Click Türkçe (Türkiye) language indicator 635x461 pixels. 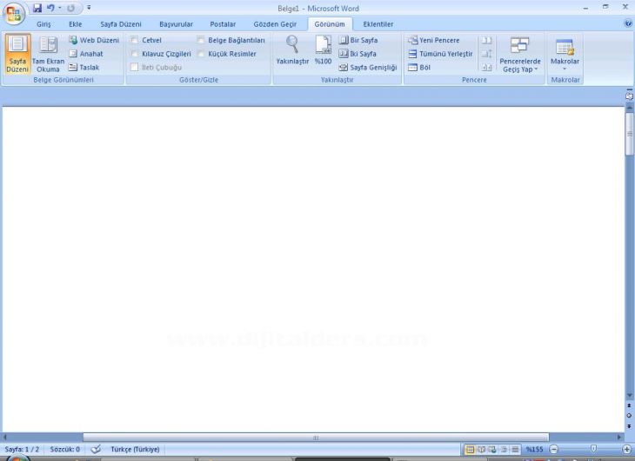pyautogui.click(x=135, y=450)
